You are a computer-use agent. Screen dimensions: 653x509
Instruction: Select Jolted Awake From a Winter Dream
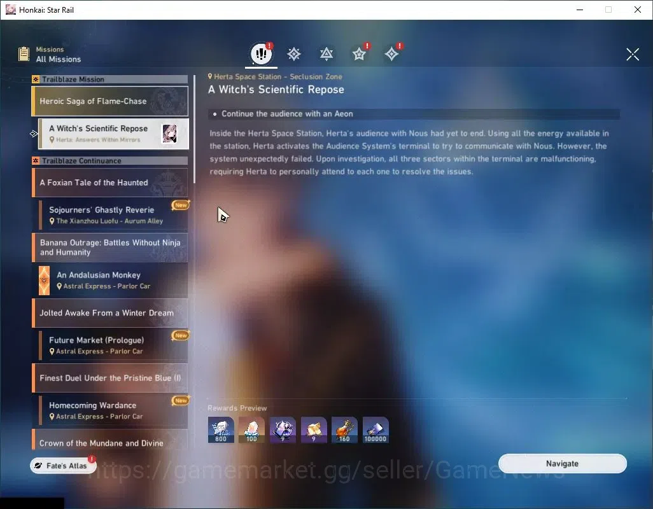coord(110,312)
